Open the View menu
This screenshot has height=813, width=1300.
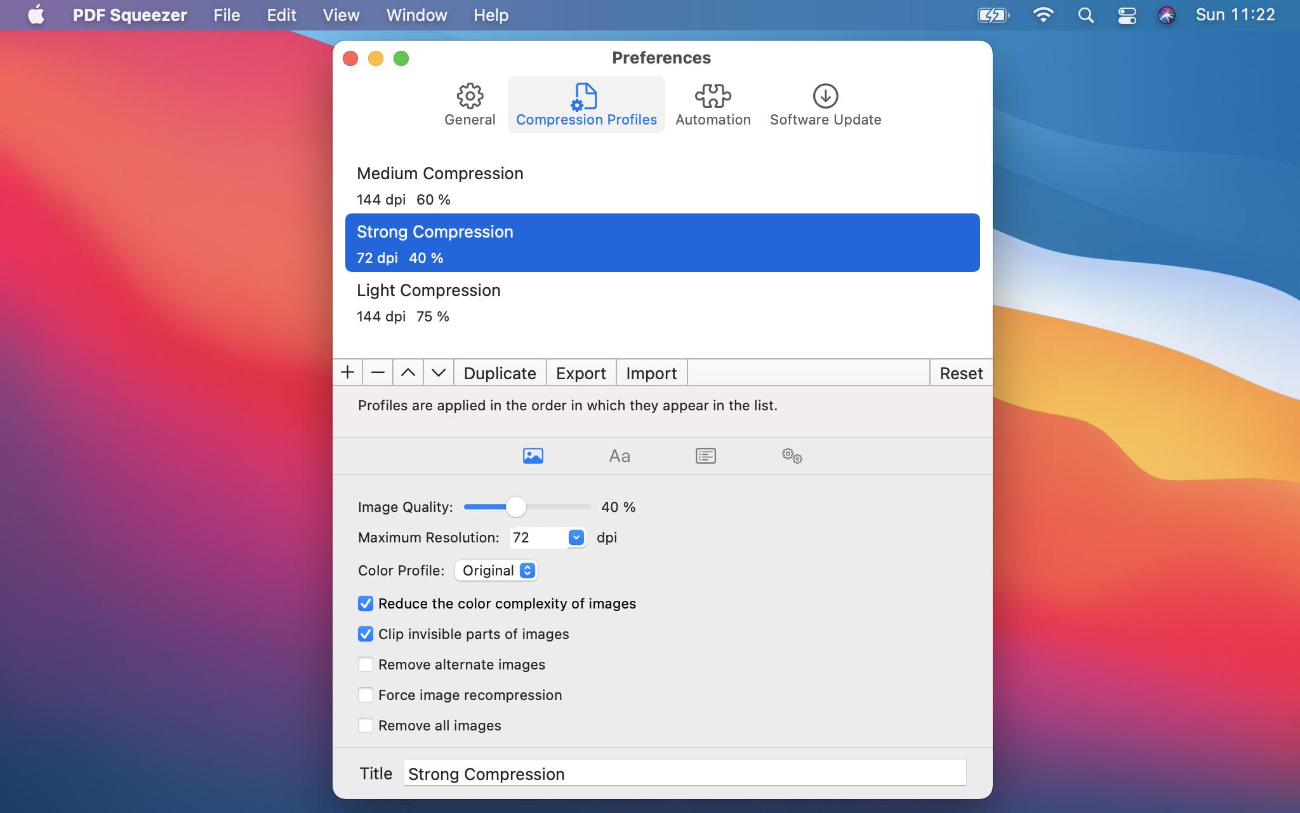[x=341, y=15]
